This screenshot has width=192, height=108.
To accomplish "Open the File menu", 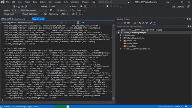I will click(7, 2).
